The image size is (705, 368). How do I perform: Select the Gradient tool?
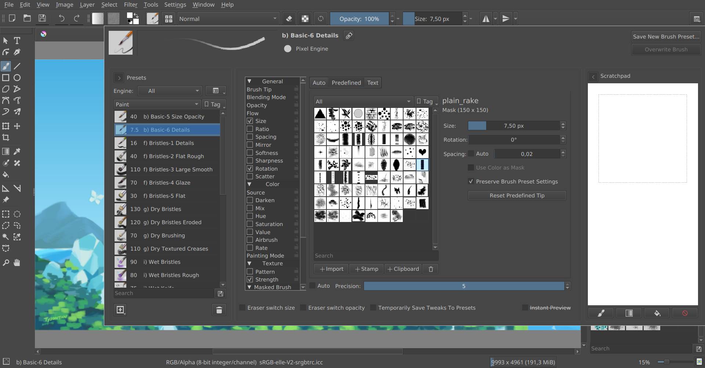[x=6, y=151]
